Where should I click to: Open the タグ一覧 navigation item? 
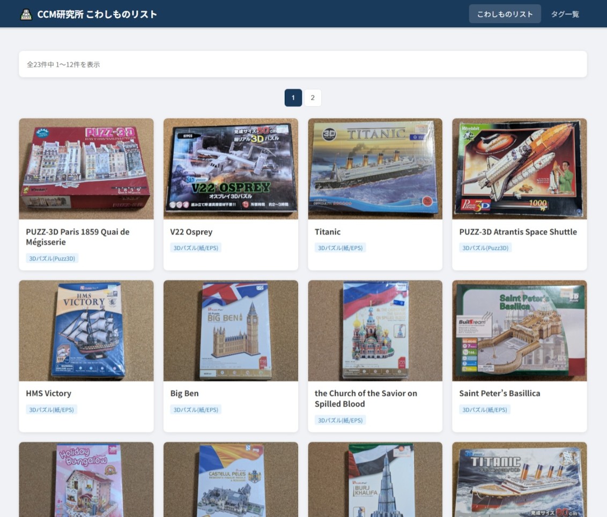[565, 14]
